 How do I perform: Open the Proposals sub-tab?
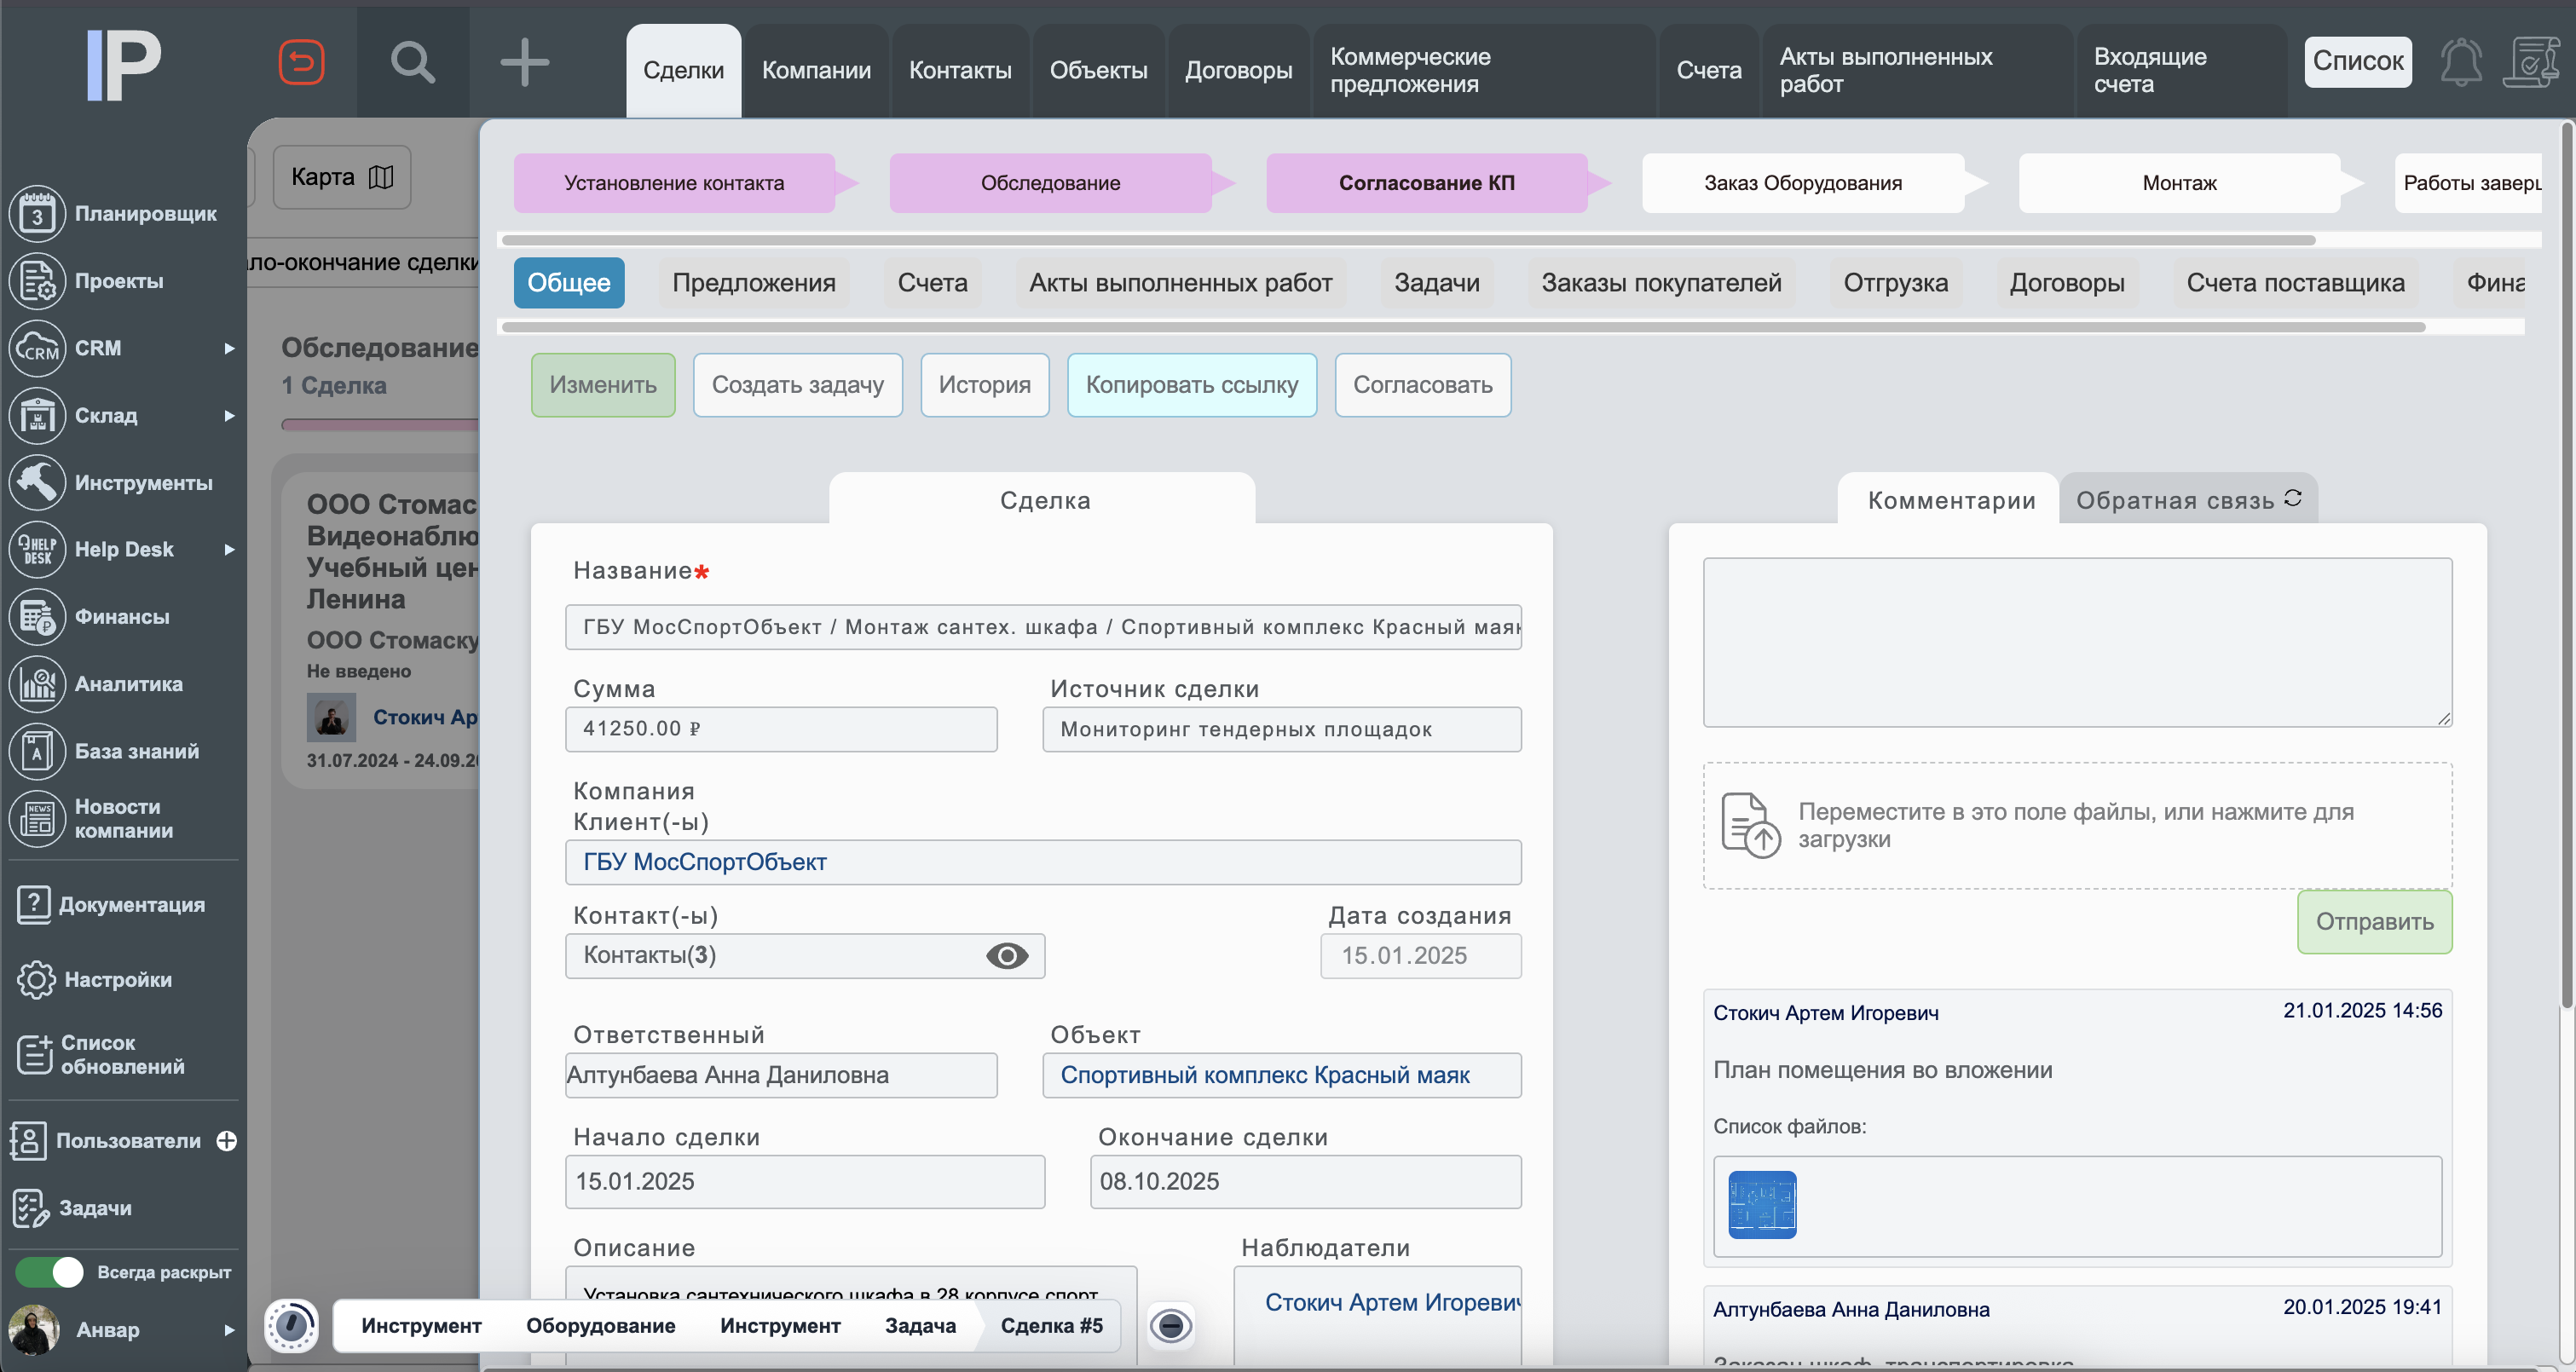753,283
